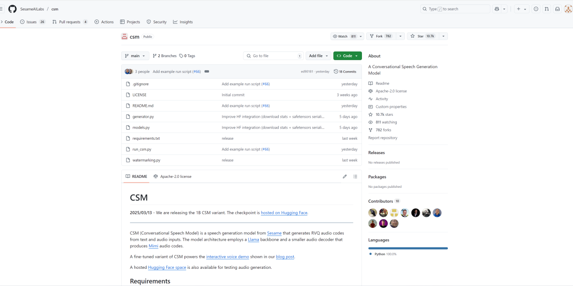573x286 pixels.
Task: View 782 forks in the About sidebar
Action: (x=380, y=130)
